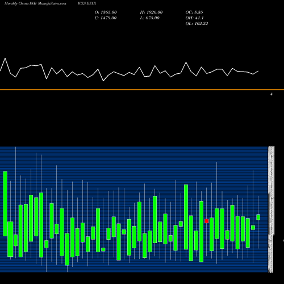The width and height of the screenshot is (284, 284).
Task: Click the 'OL: 102.22' value
Action: coord(197,24)
